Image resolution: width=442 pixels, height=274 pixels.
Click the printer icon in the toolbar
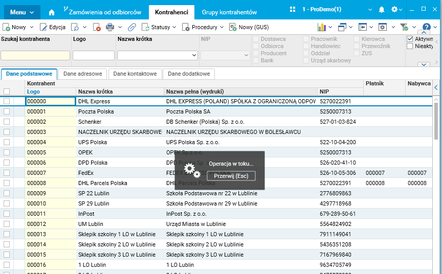point(110,27)
